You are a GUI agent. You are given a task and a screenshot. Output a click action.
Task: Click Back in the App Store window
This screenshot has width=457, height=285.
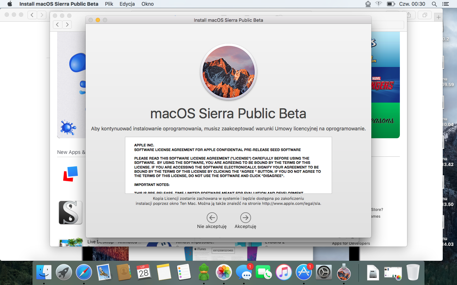58,25
